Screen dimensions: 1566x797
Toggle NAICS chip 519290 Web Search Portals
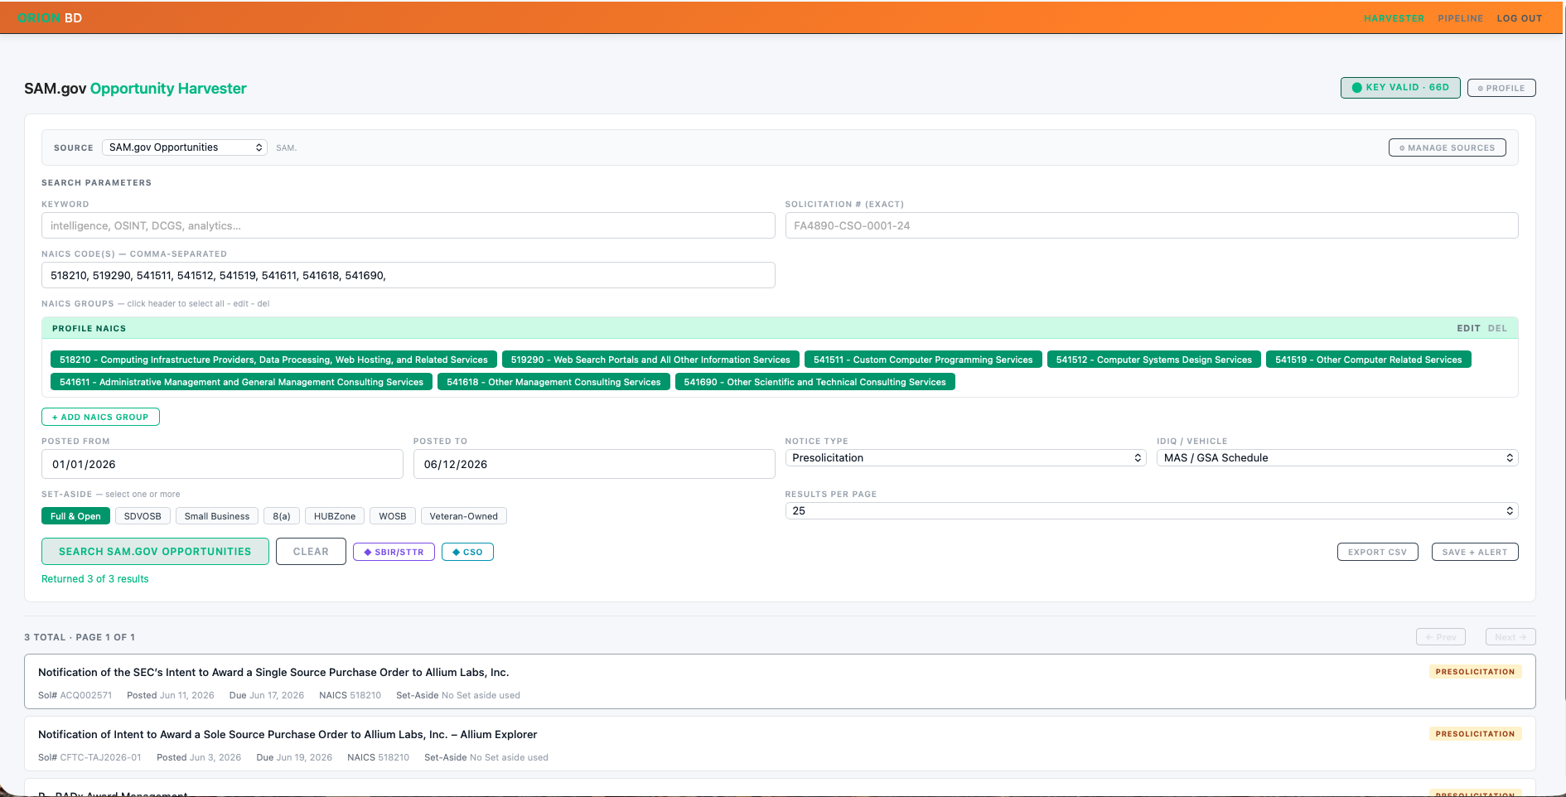(650, 360)
